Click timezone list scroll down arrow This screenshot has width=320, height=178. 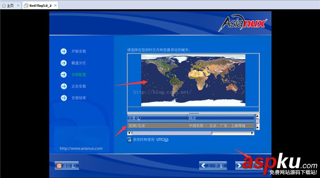click(x=257, y=128)
